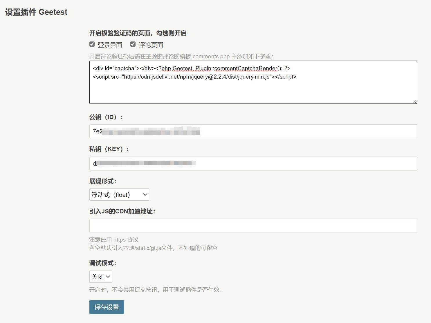Click the 注意使用 https 协议 hint
Image resolution: width=431 pixels, height=323 pixels.
point(114,239)
